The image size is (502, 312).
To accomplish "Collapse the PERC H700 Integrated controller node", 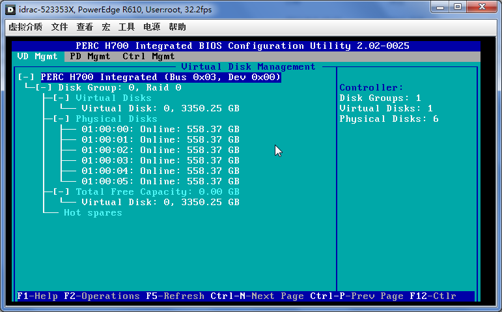I will [26, 78].
